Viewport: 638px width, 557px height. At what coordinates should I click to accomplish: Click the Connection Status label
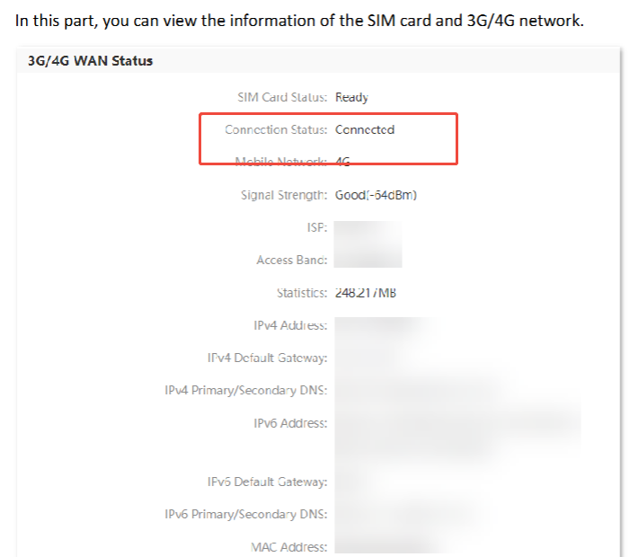point(276,129)
